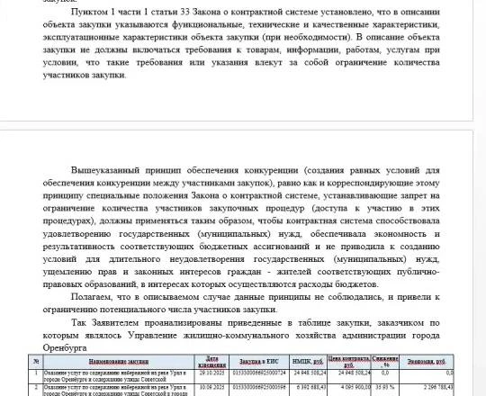Click the 'Экономия, руб.' column header
The width and height of the screenshot is (486, 396).
click(x=427, y=361)
